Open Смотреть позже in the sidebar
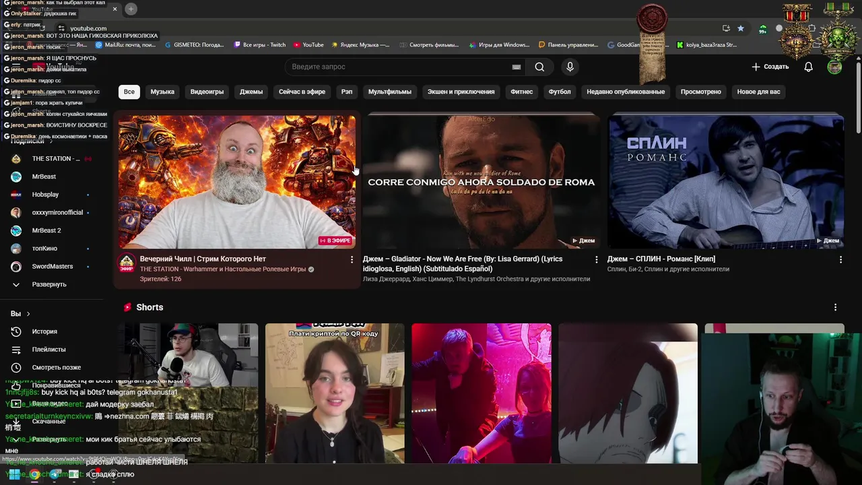The image size is (862, 485). pyautogui.click(x=52, y=368)
